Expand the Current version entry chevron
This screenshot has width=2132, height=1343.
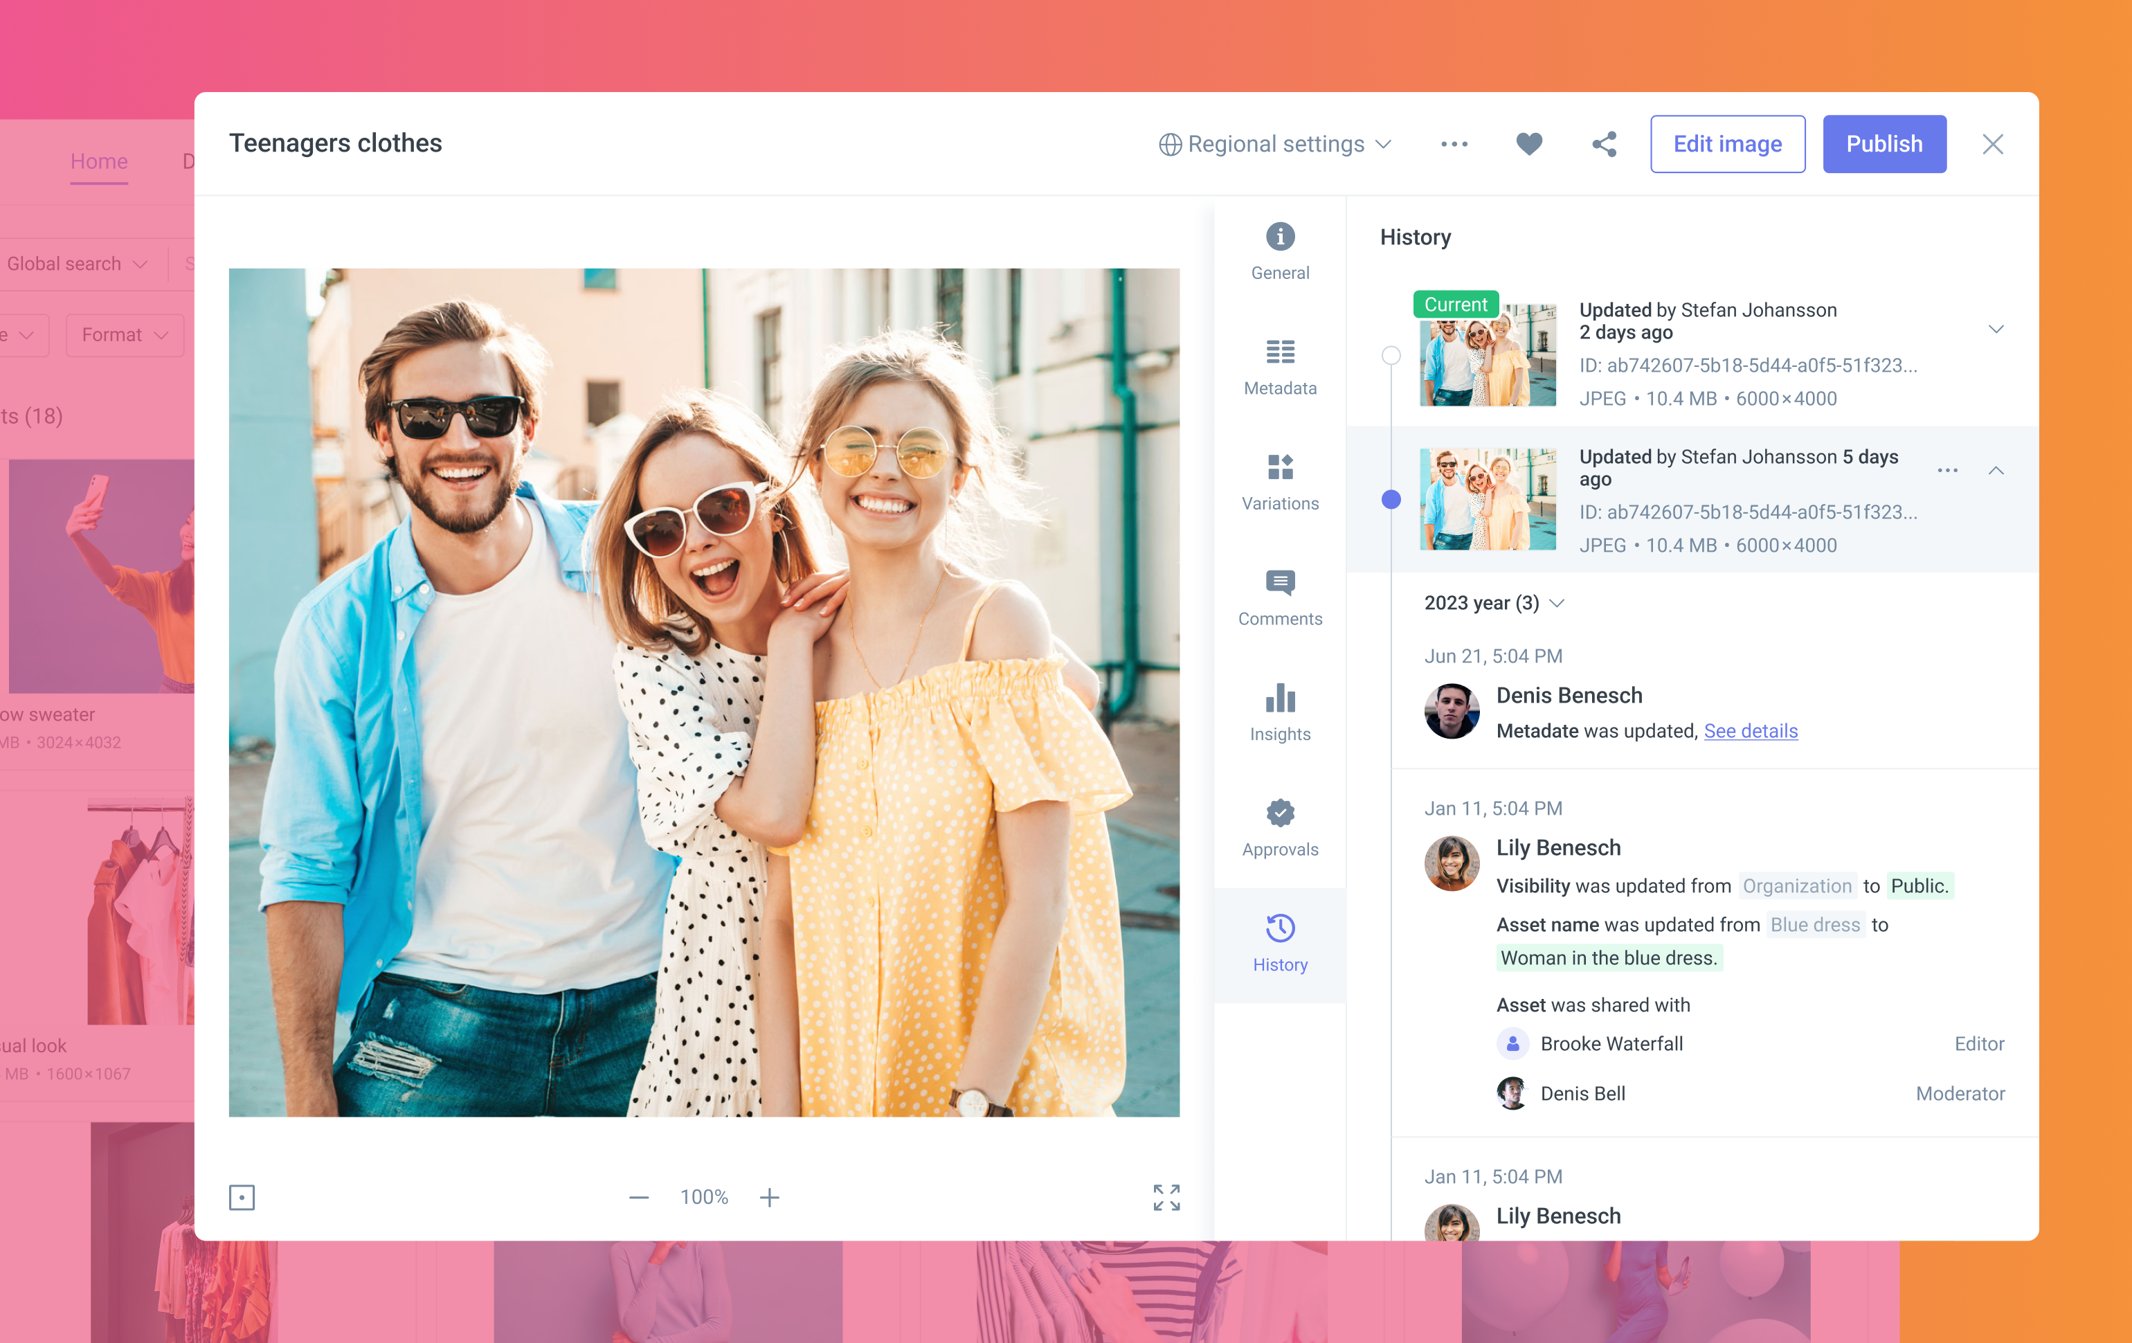point(1996,330)
